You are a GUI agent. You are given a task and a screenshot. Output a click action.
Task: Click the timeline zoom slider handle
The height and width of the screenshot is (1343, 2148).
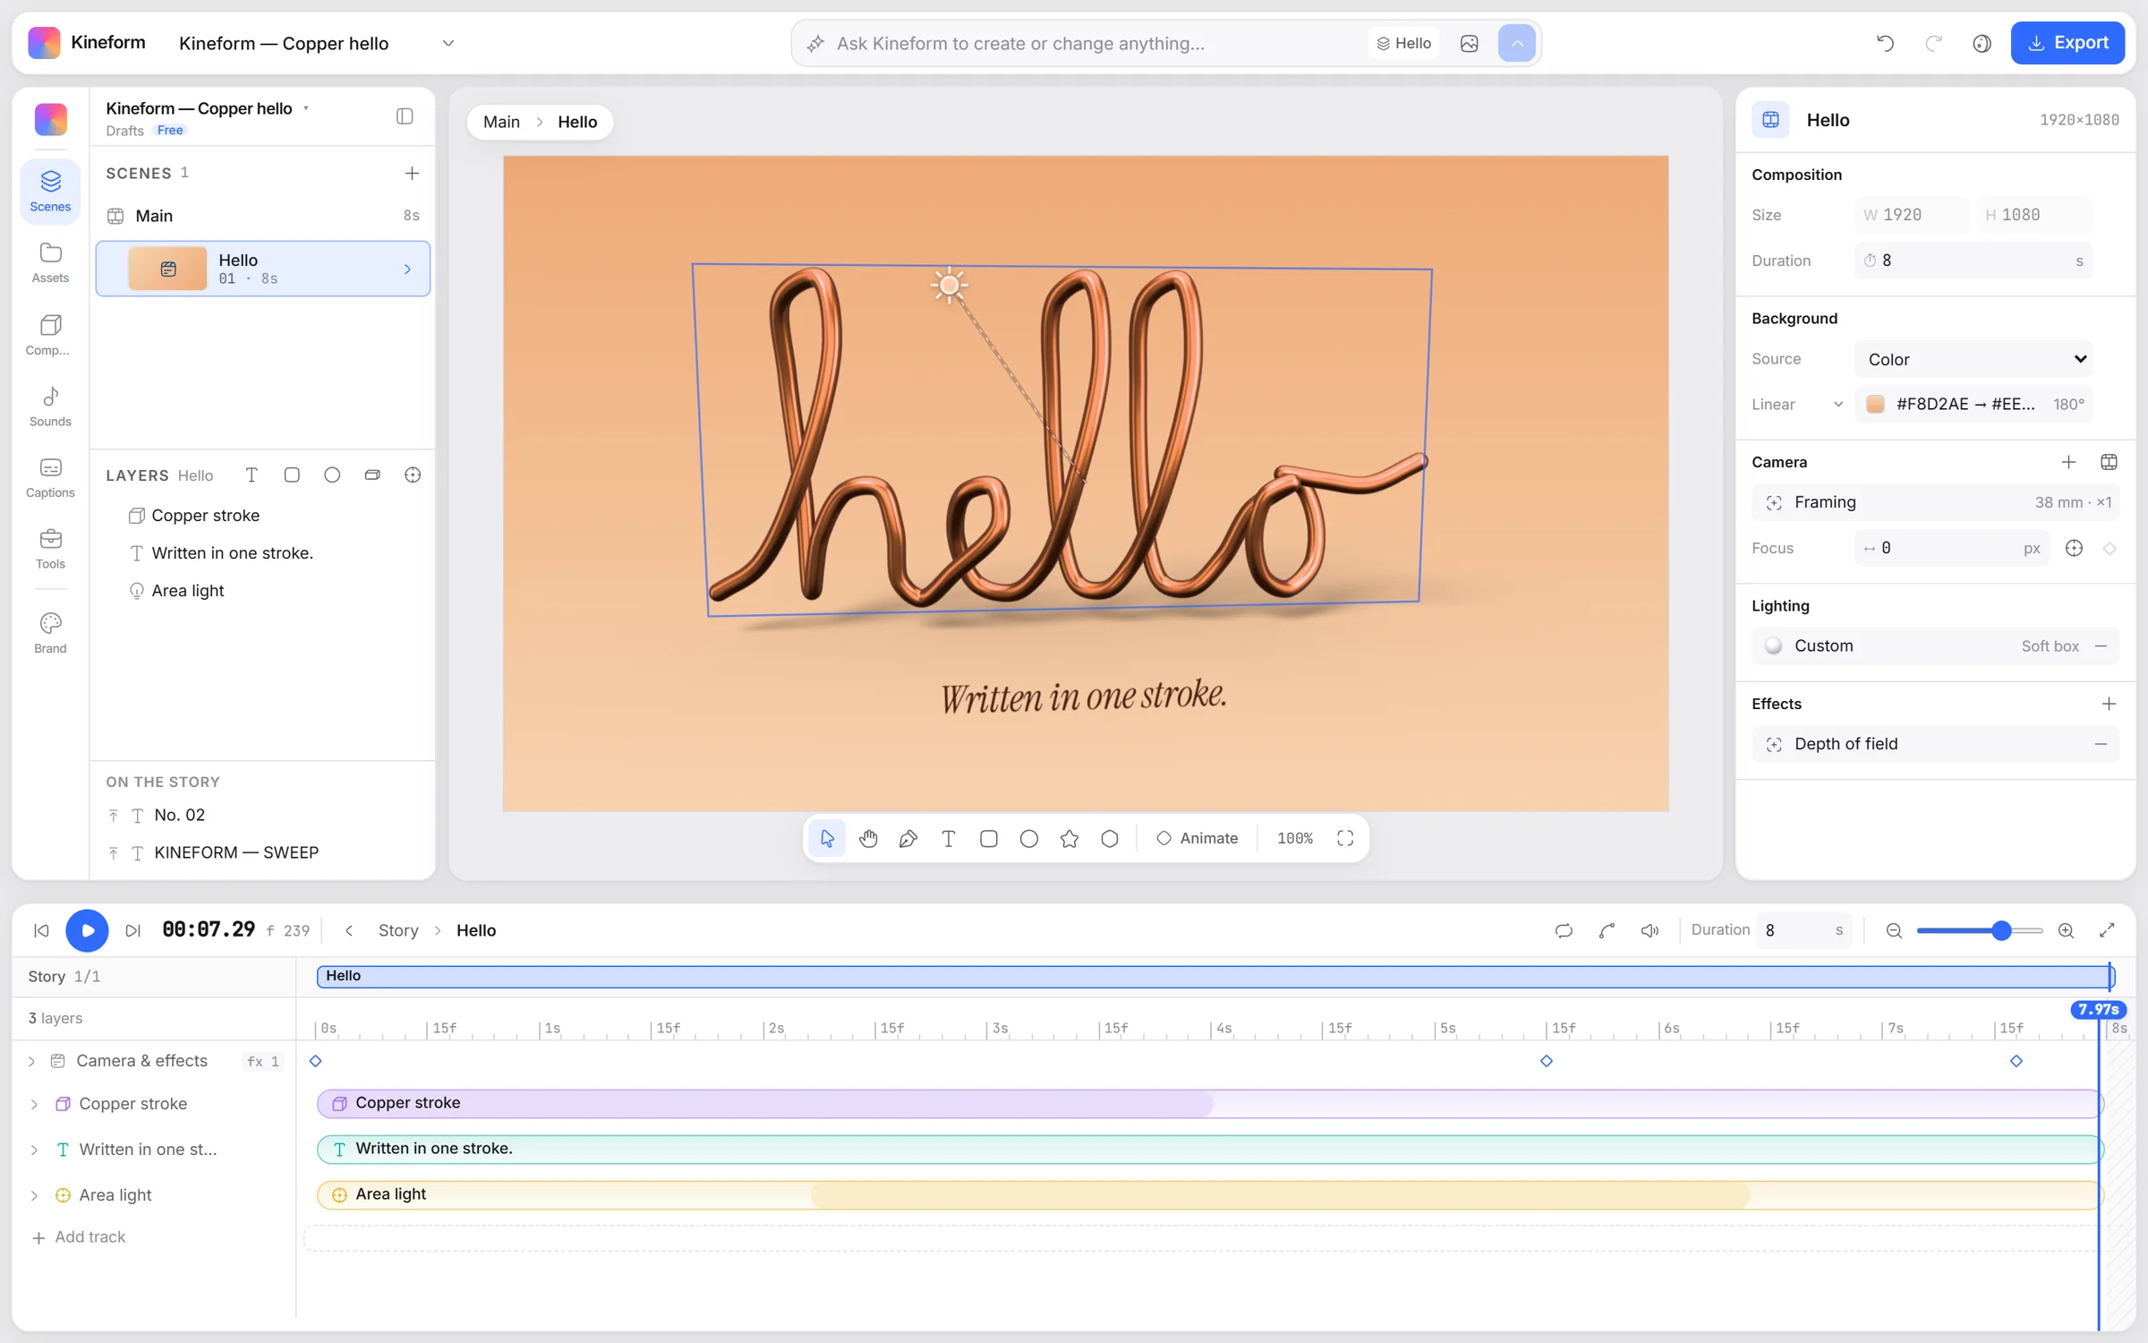[x=2001, y=930]
